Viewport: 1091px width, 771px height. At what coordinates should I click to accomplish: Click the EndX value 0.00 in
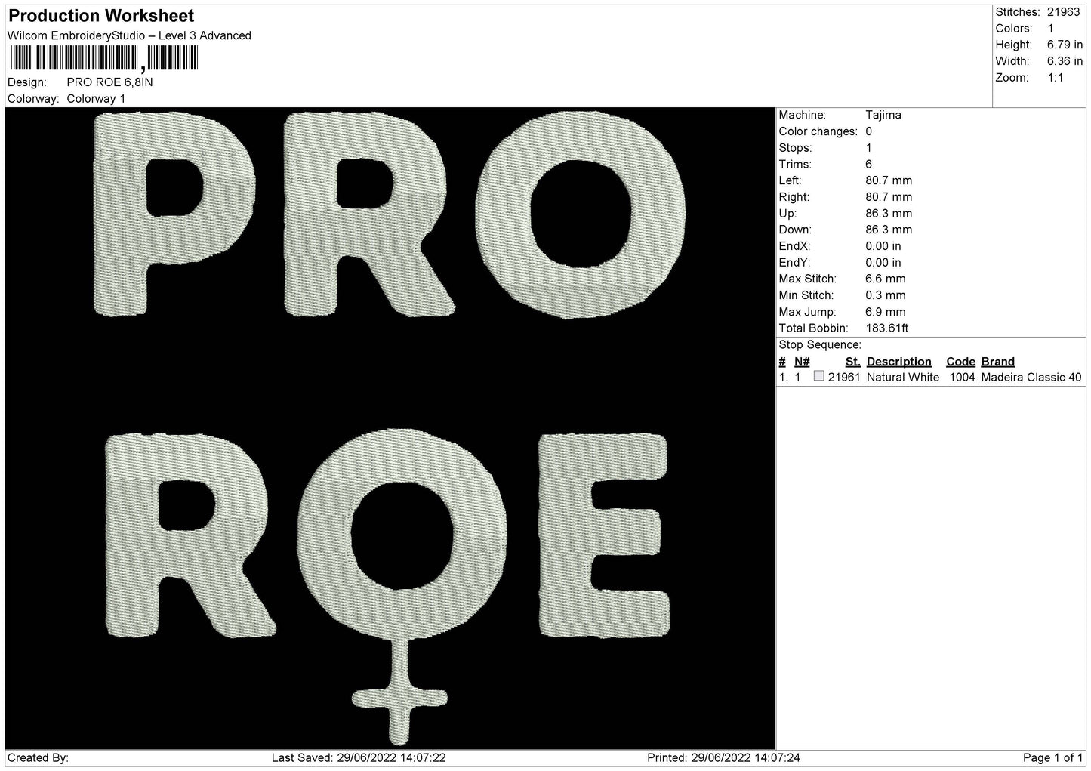(x=883, y=246)
